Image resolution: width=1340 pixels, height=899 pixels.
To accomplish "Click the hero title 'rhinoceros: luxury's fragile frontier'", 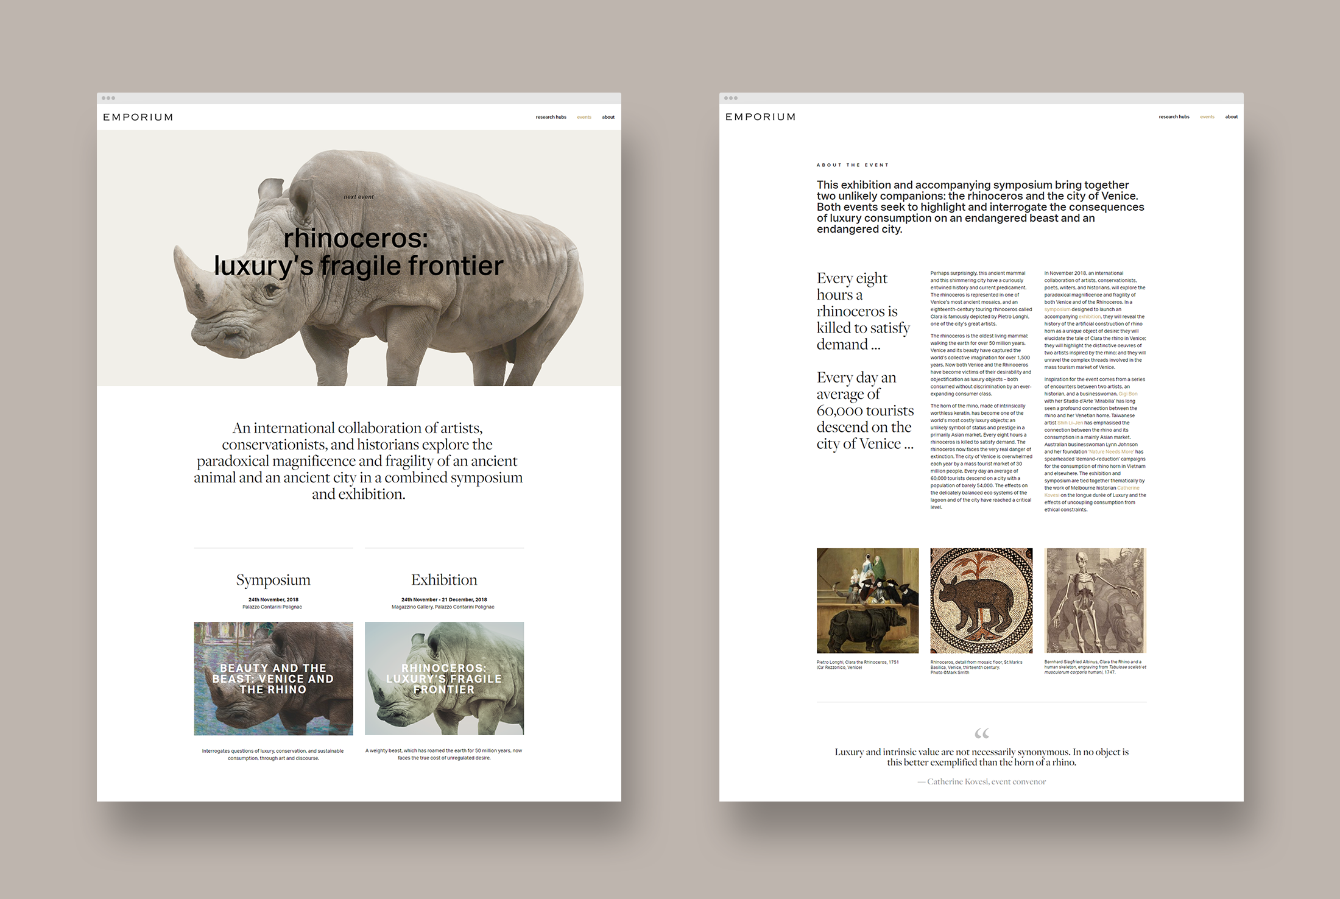I will pyautogui.click(x=358, y=252).
